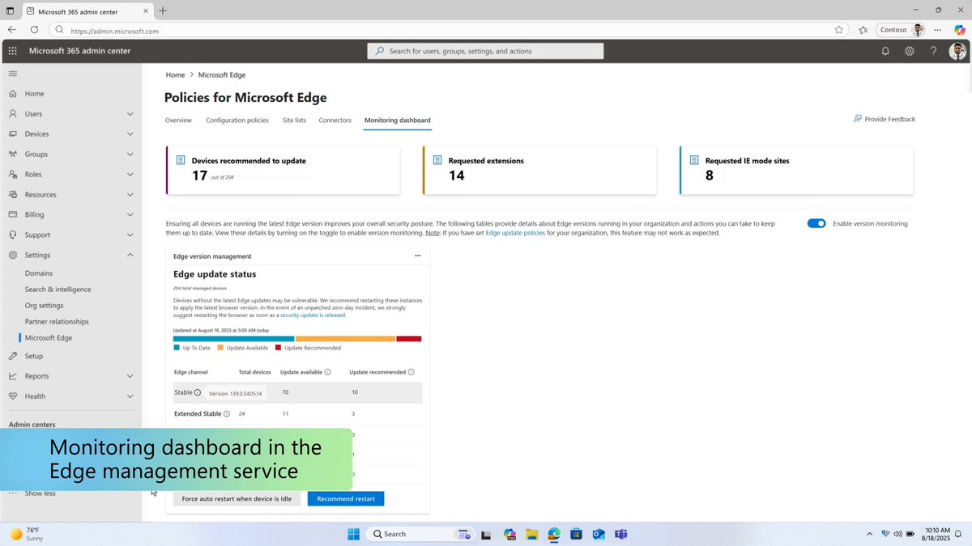Switch to the Connectors tab

pos(335,121)
